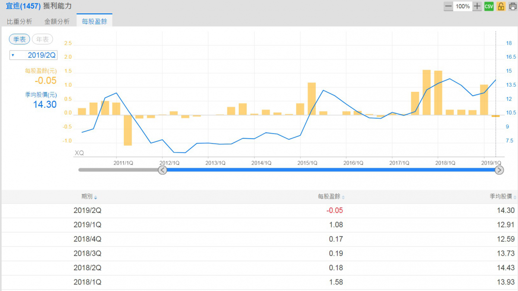518x291 pixels.
Task: Click the 2018/1Q axis label
Action: pyautogui.click(x=445, y=163)
